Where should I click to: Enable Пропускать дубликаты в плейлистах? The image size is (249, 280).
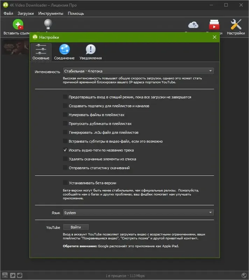click(x=65, y=124)
